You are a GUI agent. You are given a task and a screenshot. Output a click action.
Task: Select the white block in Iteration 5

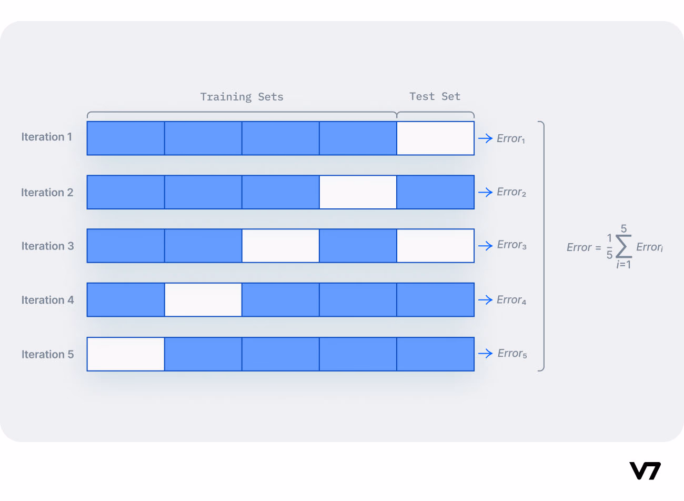[x=126, y=354]
